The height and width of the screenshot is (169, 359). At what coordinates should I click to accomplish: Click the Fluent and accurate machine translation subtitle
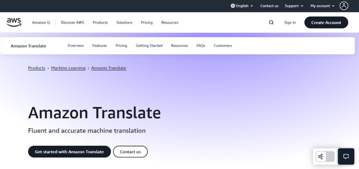[87, 131]
